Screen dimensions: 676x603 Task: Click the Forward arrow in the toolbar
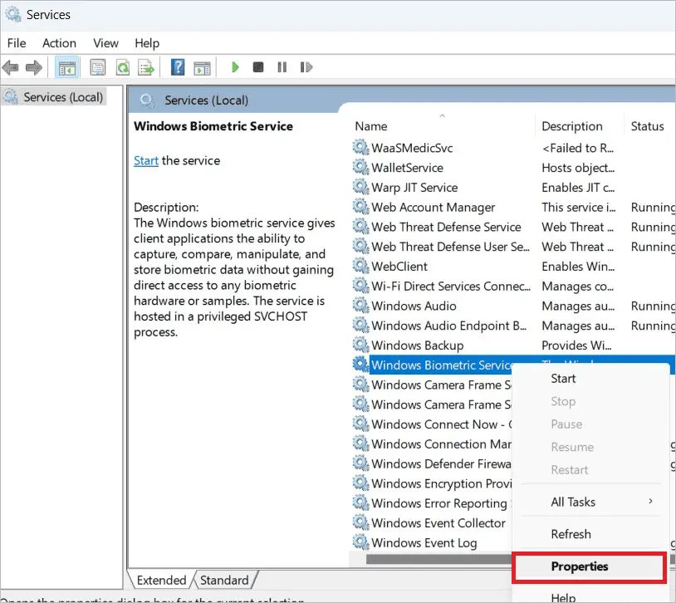click(33, 67)
